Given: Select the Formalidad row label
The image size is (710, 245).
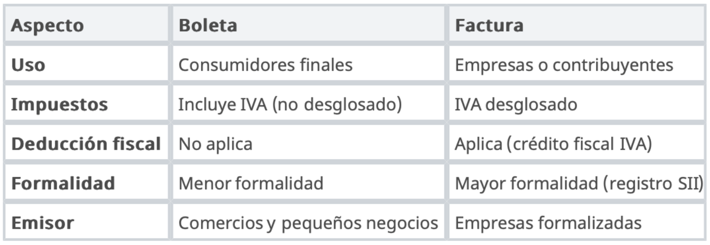Looking at the screenshot, I should point(87,183).
